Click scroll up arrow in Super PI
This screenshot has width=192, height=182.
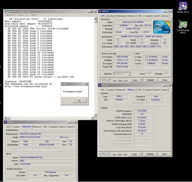coord(96,18)
